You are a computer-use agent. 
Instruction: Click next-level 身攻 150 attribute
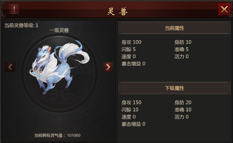coord(131,103)
